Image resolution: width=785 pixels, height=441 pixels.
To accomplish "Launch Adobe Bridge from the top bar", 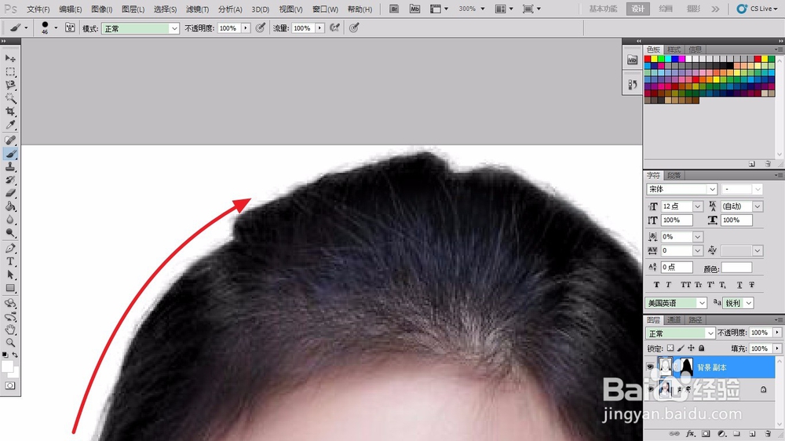I will tap(394, 9).
